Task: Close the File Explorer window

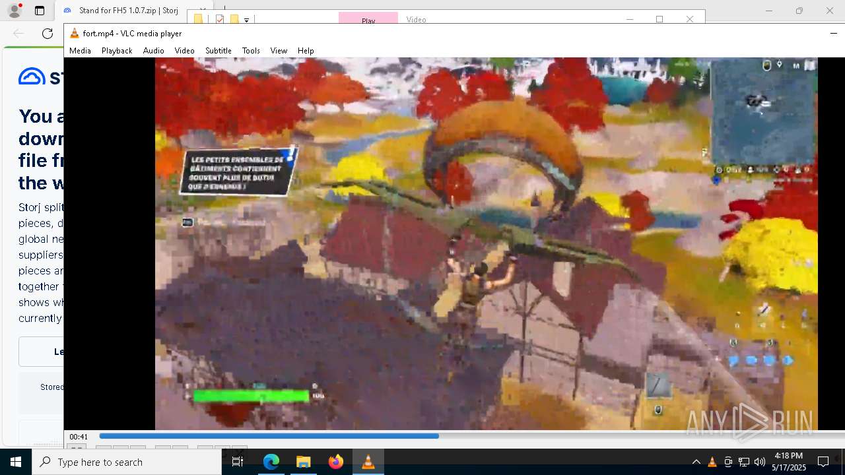Action: coord(690,19)
